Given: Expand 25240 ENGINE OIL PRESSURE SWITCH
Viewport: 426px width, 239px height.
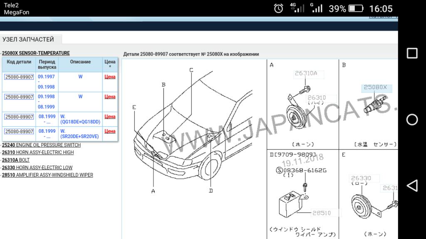Looking at the screenshot, I should [41, 145].
